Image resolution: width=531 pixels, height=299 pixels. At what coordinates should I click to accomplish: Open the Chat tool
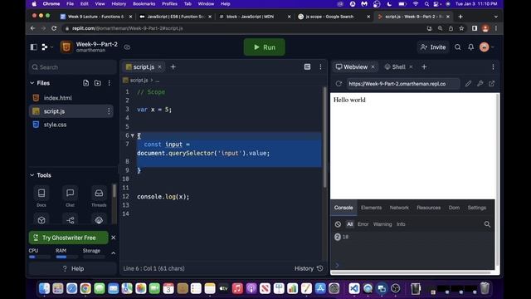point(70,197)
